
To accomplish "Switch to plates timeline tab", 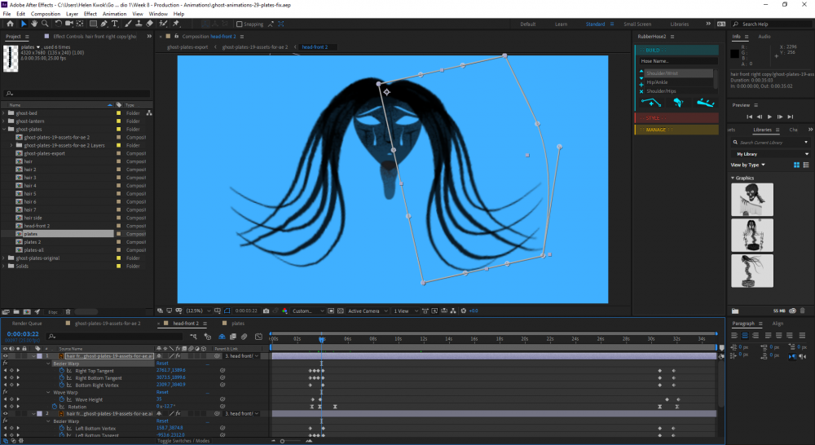I will click(x=237, y=324).
